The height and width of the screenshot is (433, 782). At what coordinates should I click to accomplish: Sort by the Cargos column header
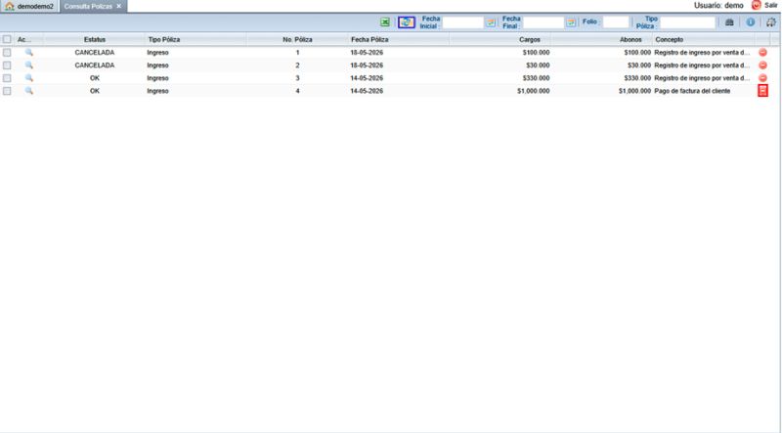click(x=500, y=39)
